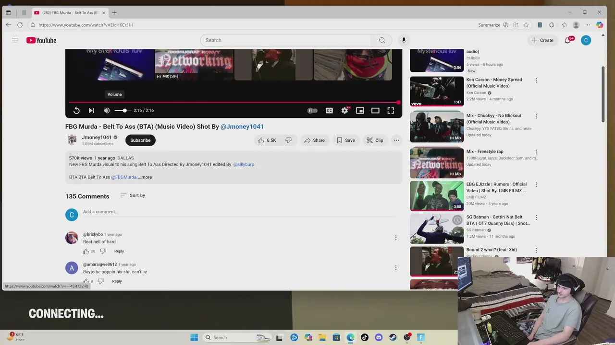Open a new browser tab

114,12
